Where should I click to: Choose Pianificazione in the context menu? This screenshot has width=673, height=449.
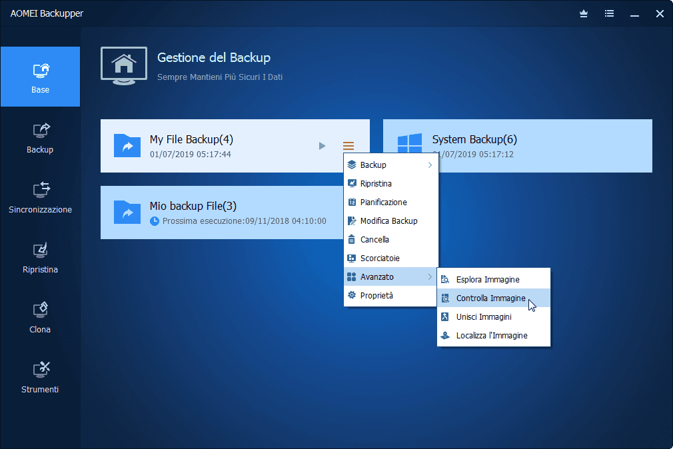(x=391, y=202)
